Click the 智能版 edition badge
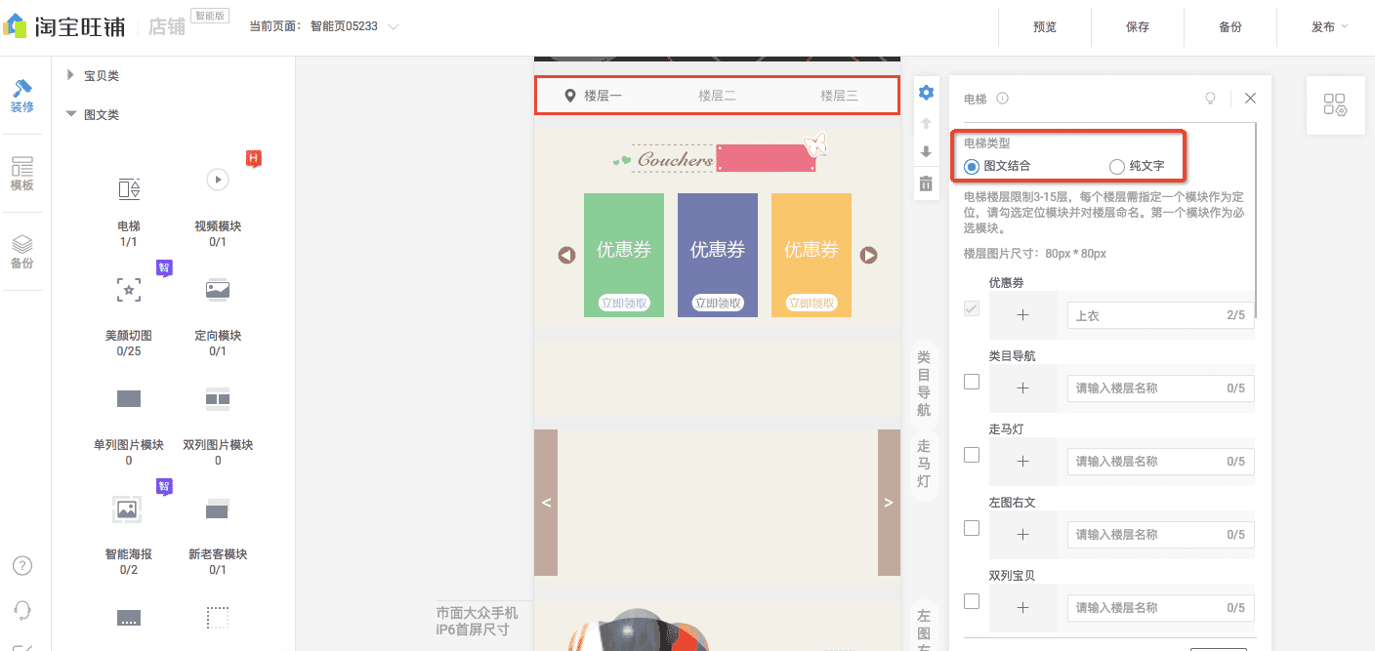Screen dimensions: 1375x651 pos(210,16)
